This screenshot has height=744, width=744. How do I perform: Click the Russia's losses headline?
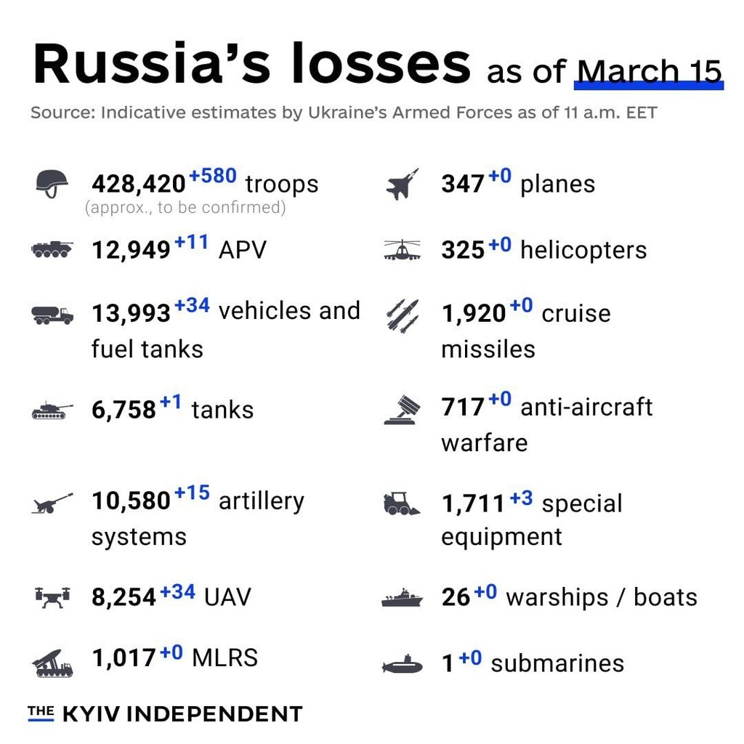click(x=251, y=64)
